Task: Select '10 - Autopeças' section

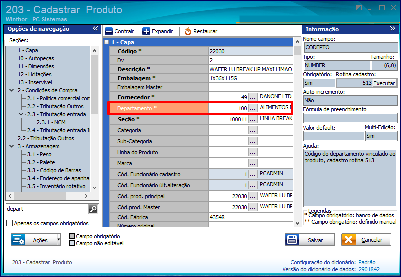Action: 36,58
